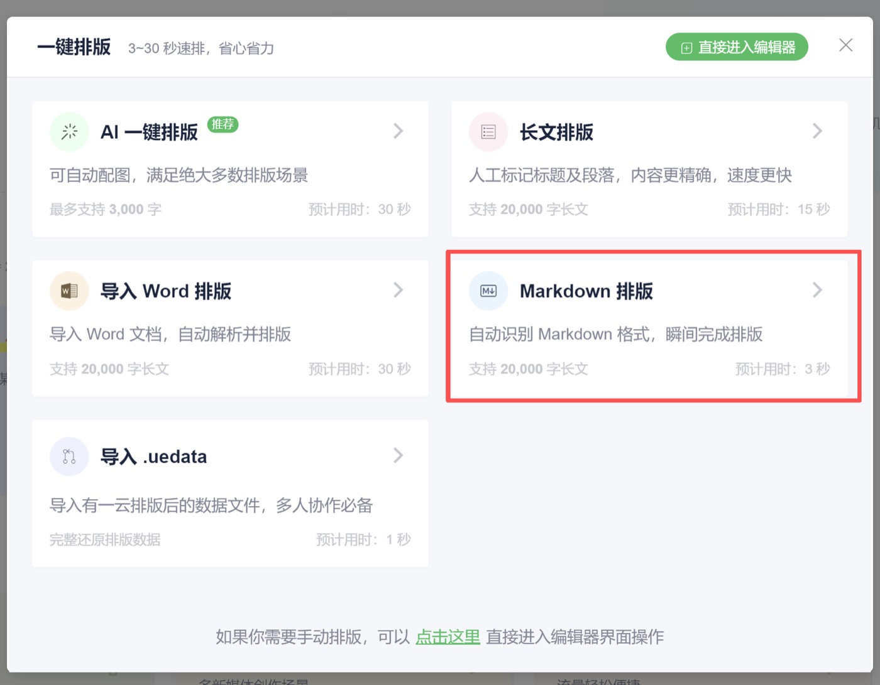
Task: Click the 导入 .uedata file icon
Action: tap(69, 456)
